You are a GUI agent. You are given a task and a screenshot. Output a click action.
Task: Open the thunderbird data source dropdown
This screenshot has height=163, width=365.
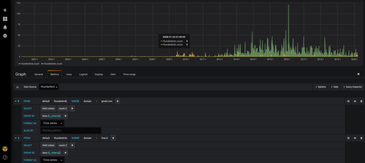[49, 87]
